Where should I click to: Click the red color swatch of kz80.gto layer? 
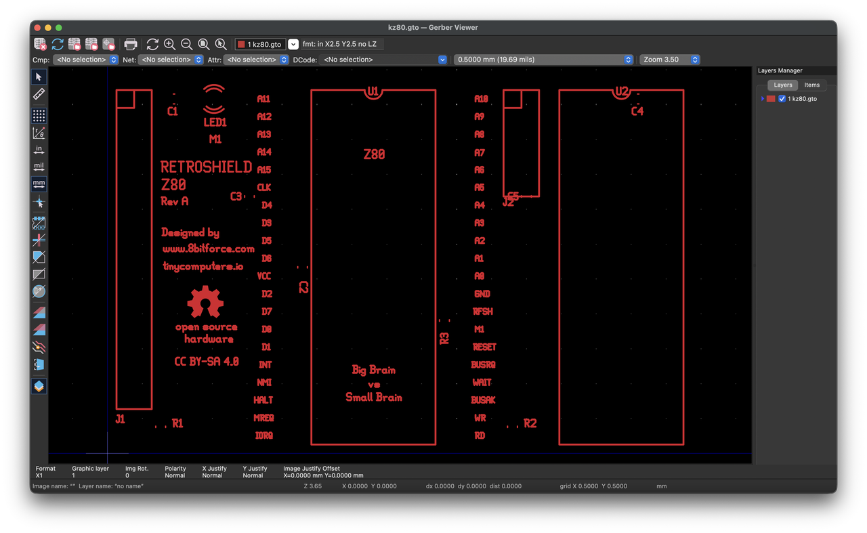click(x=770, y=98)
